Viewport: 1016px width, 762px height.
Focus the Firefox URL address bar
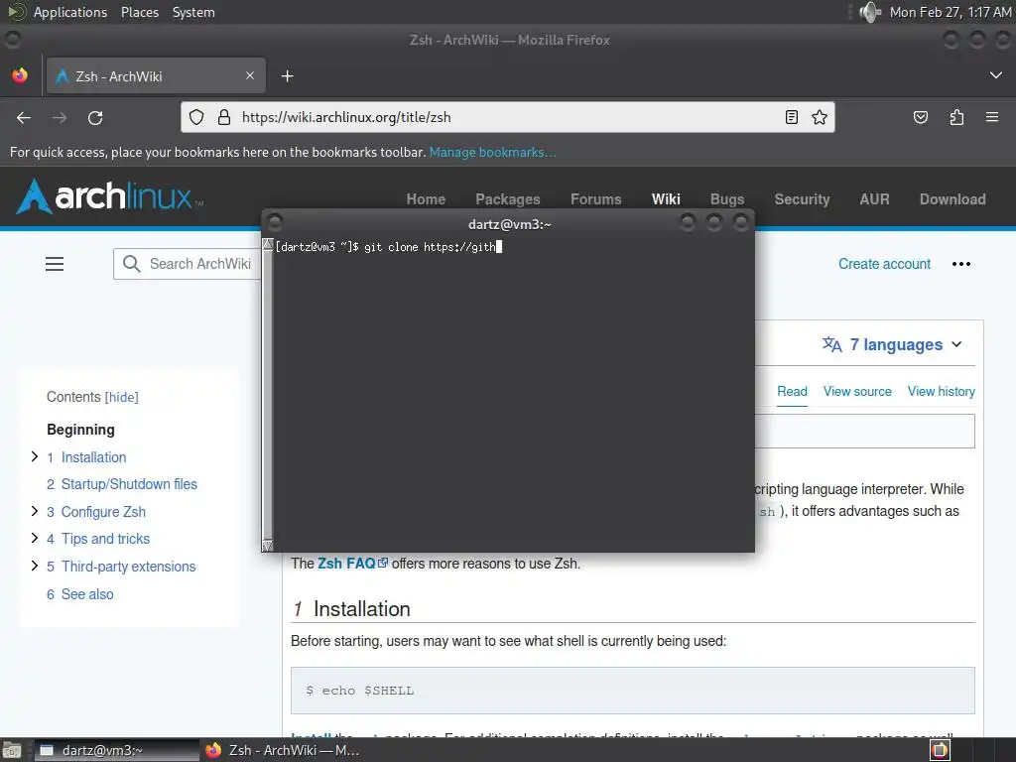click(507, 117)
